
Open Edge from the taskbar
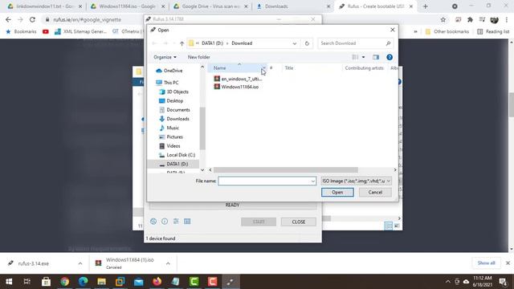pos(83,282)
